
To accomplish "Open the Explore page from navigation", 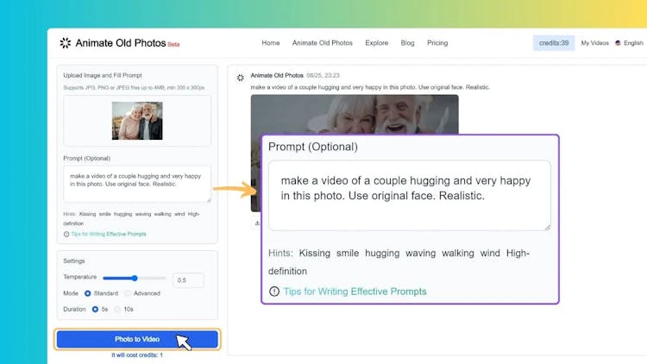I will pyautogui.click(x=376, y=43).
